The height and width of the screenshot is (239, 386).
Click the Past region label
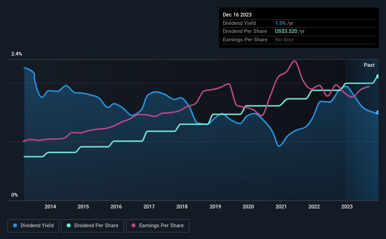[x=369, y=65]
